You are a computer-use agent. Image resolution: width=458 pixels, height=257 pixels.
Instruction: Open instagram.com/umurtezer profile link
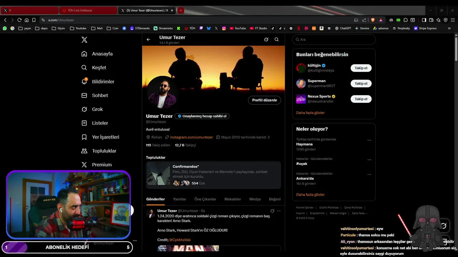click(x=191, y=137)
